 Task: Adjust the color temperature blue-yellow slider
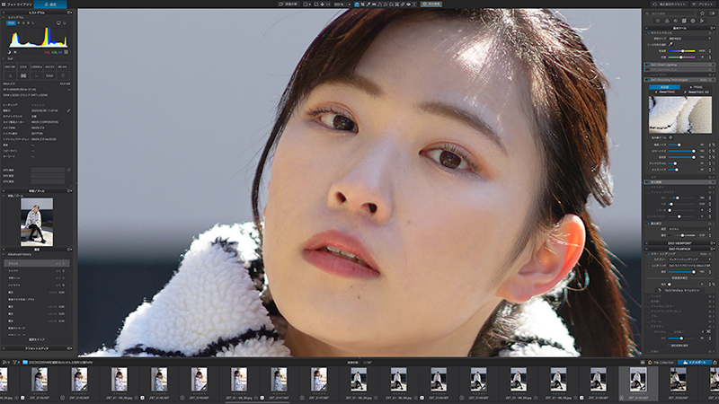[682, 51]
